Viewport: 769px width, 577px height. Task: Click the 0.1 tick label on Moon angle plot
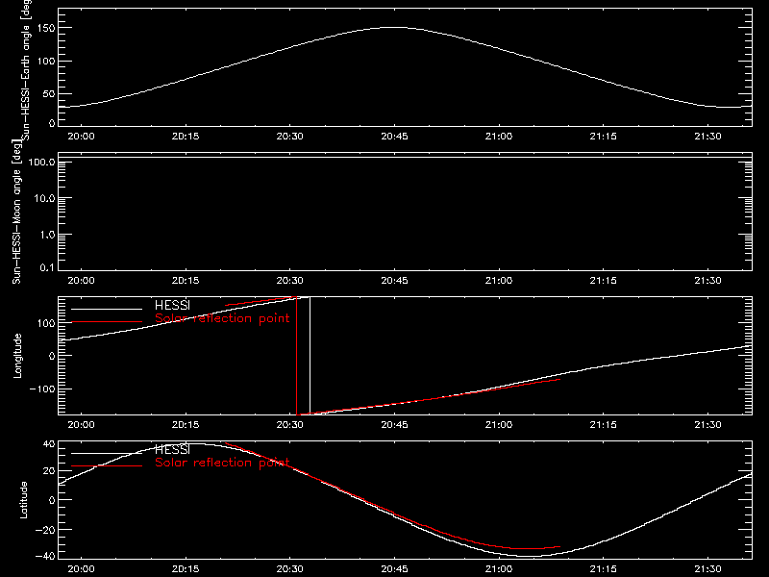(x=47, y=268)
